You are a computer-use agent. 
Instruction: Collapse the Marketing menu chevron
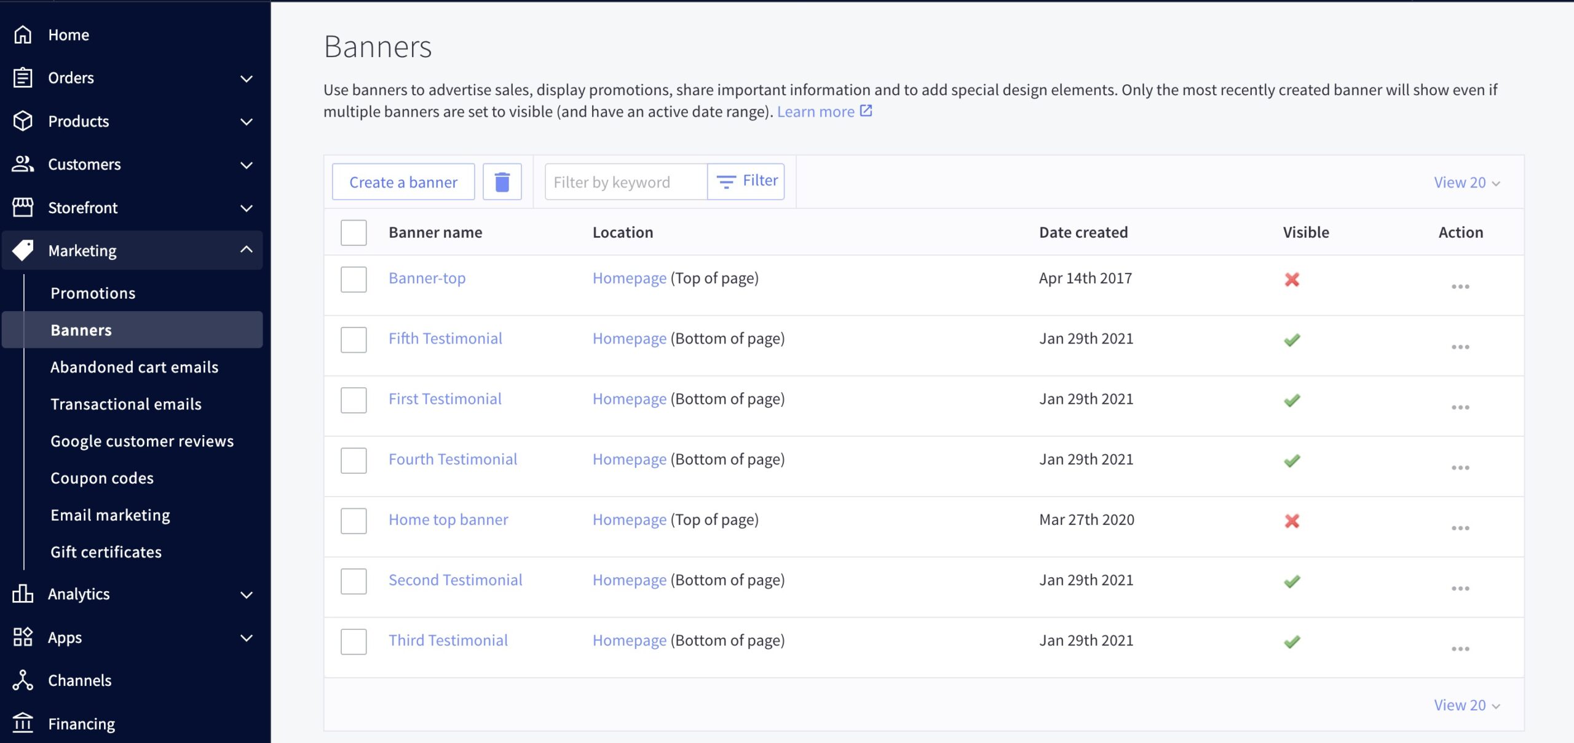click(x=246, y=250)
